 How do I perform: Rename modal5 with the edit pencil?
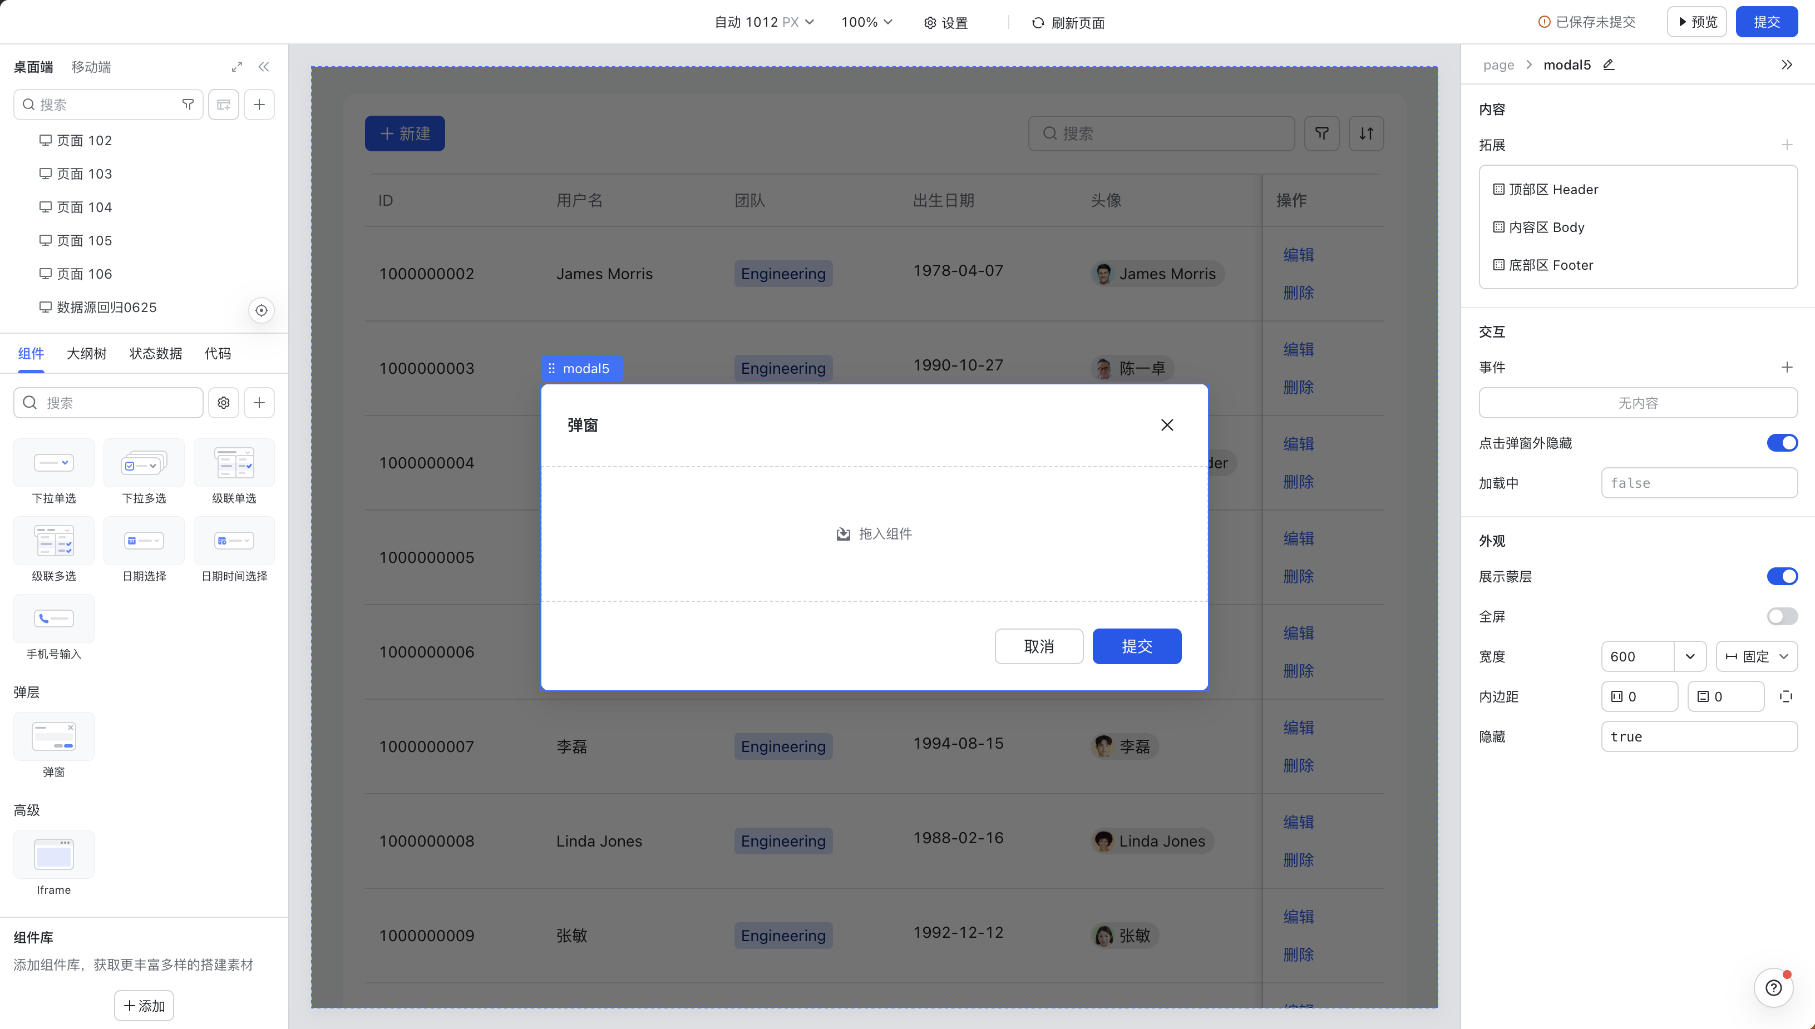[x=1609, y=65]
